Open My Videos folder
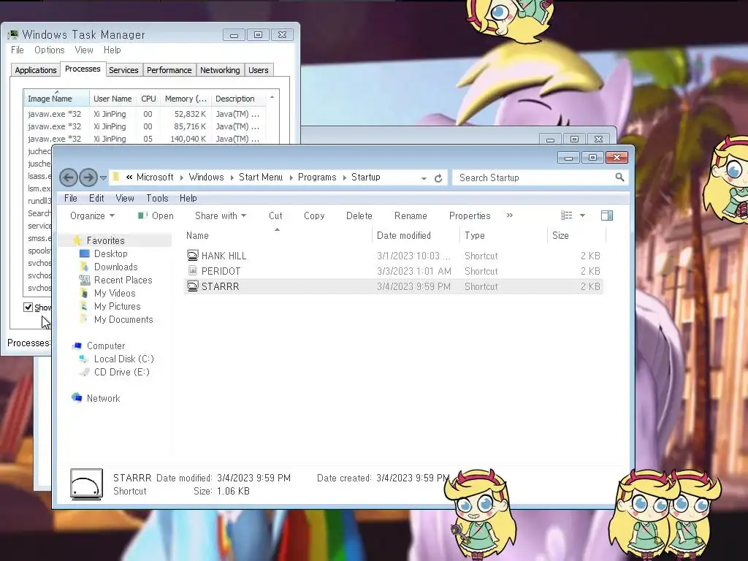 click(115, 293)
